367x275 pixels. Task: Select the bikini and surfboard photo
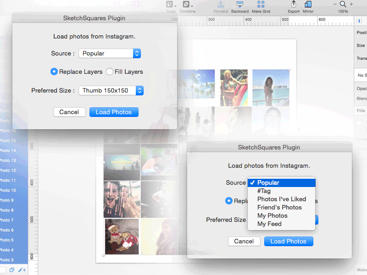[234, 88]
